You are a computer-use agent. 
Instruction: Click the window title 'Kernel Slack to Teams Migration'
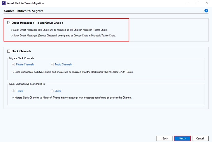coord(25,3)
